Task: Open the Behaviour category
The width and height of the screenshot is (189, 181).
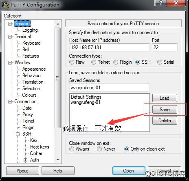Action: tap(32, 75)
